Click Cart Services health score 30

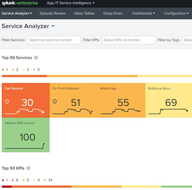click(x=28, y=102)
